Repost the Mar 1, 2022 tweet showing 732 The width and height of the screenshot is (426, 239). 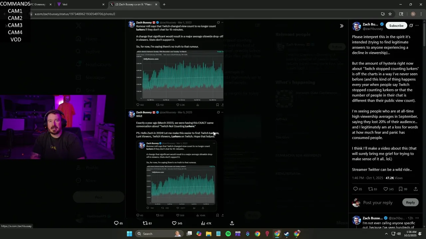click(160, 105)
